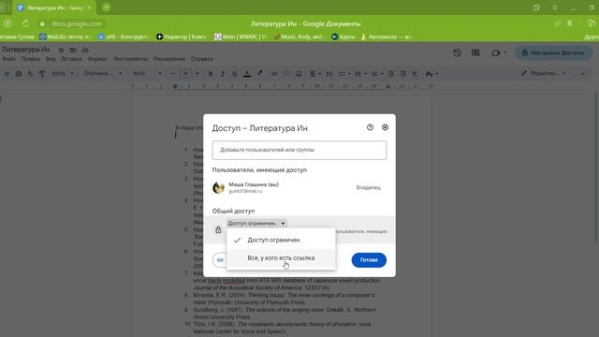Viewport: 599px width, 337px height.
Task: Open the Справка menu
Action: tap(202, 59)
